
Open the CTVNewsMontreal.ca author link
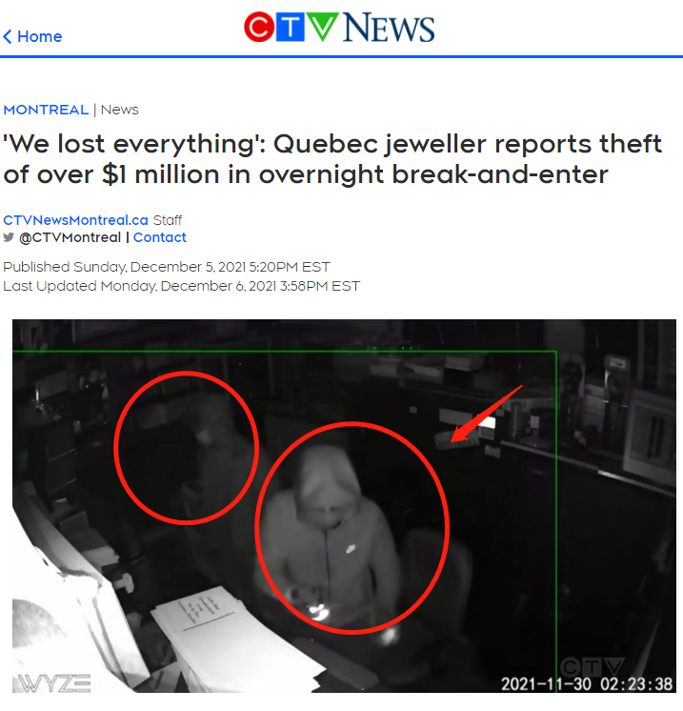pyautogui.click(x=75, y=220)
